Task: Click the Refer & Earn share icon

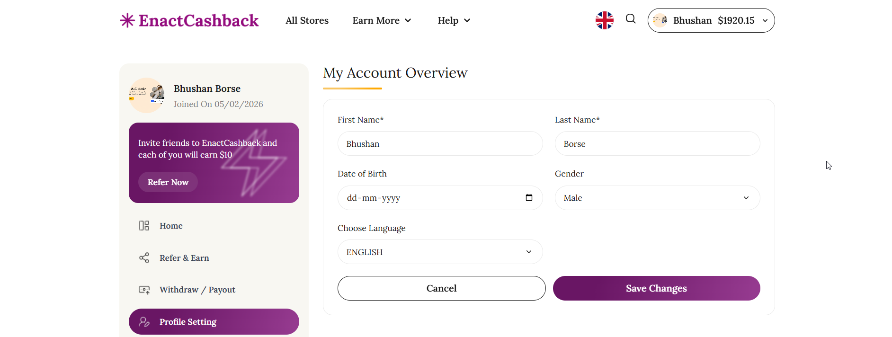Action: click(x=144, y=258)
